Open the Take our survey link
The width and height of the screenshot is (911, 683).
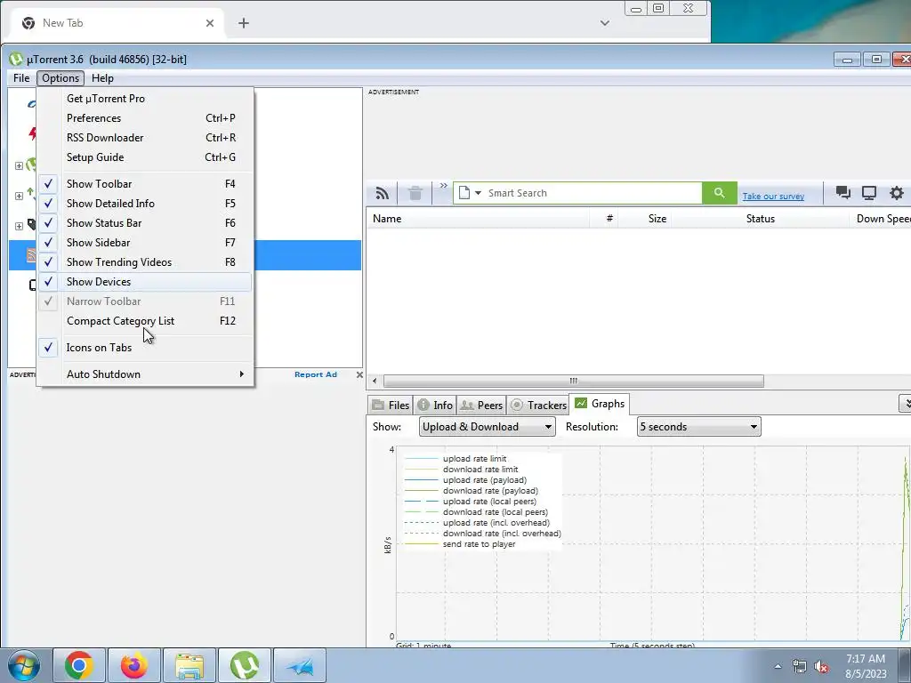pos(773,197)
